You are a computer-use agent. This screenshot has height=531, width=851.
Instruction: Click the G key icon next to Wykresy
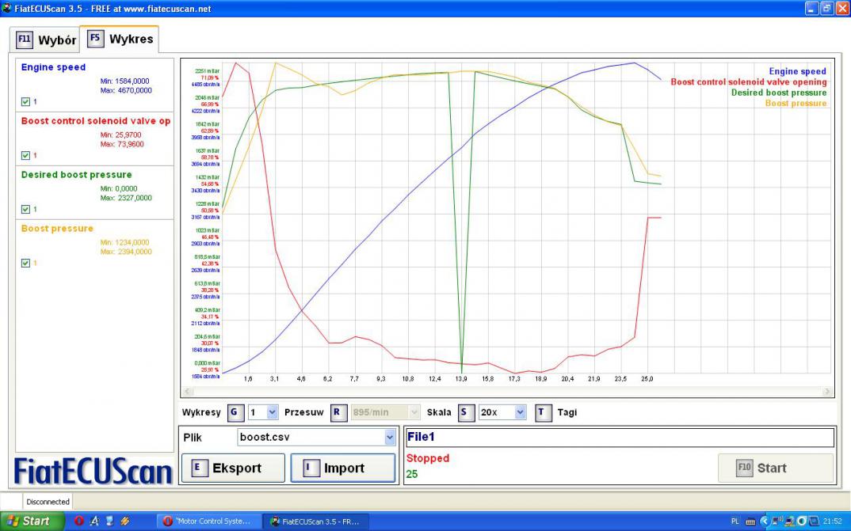235,412
